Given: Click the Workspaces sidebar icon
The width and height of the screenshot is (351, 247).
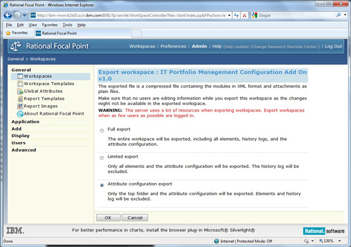Looking at the screenshot, I should [x=20, y=76].
